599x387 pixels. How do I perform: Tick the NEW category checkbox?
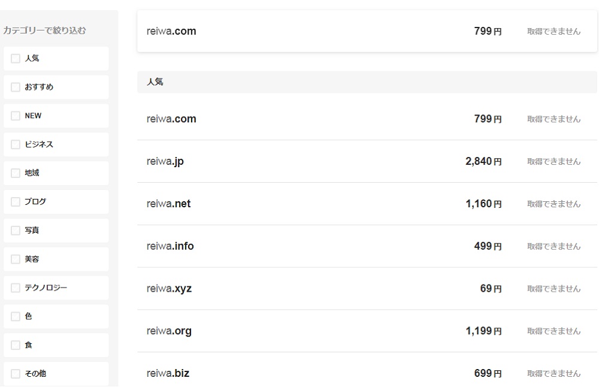(x=16, y=116)
